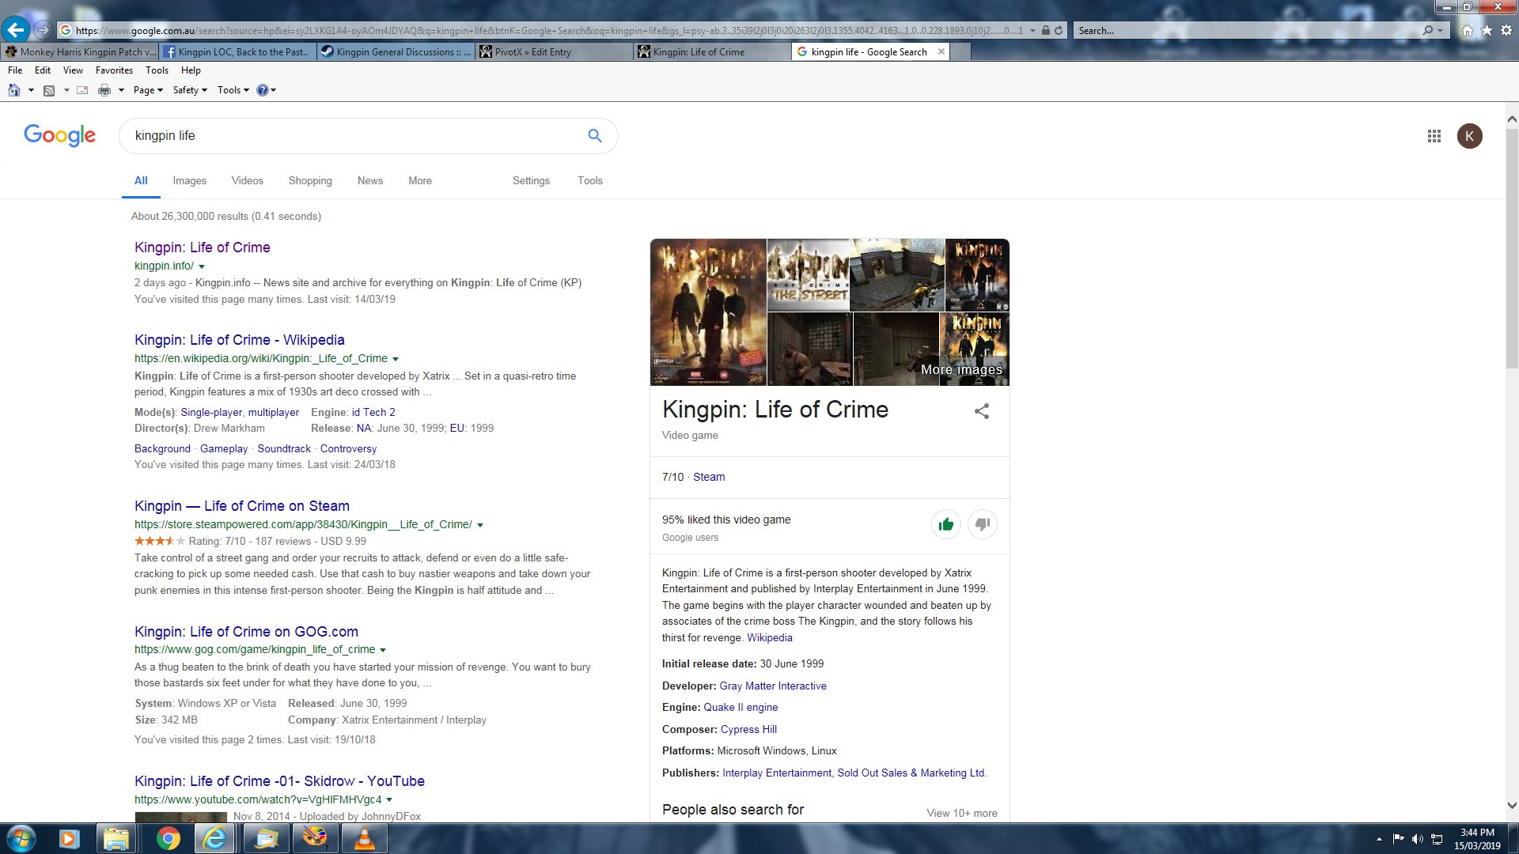Expand Steam result URL options arrow
This screenshot has height=854, width=1519.
[480, 525]
